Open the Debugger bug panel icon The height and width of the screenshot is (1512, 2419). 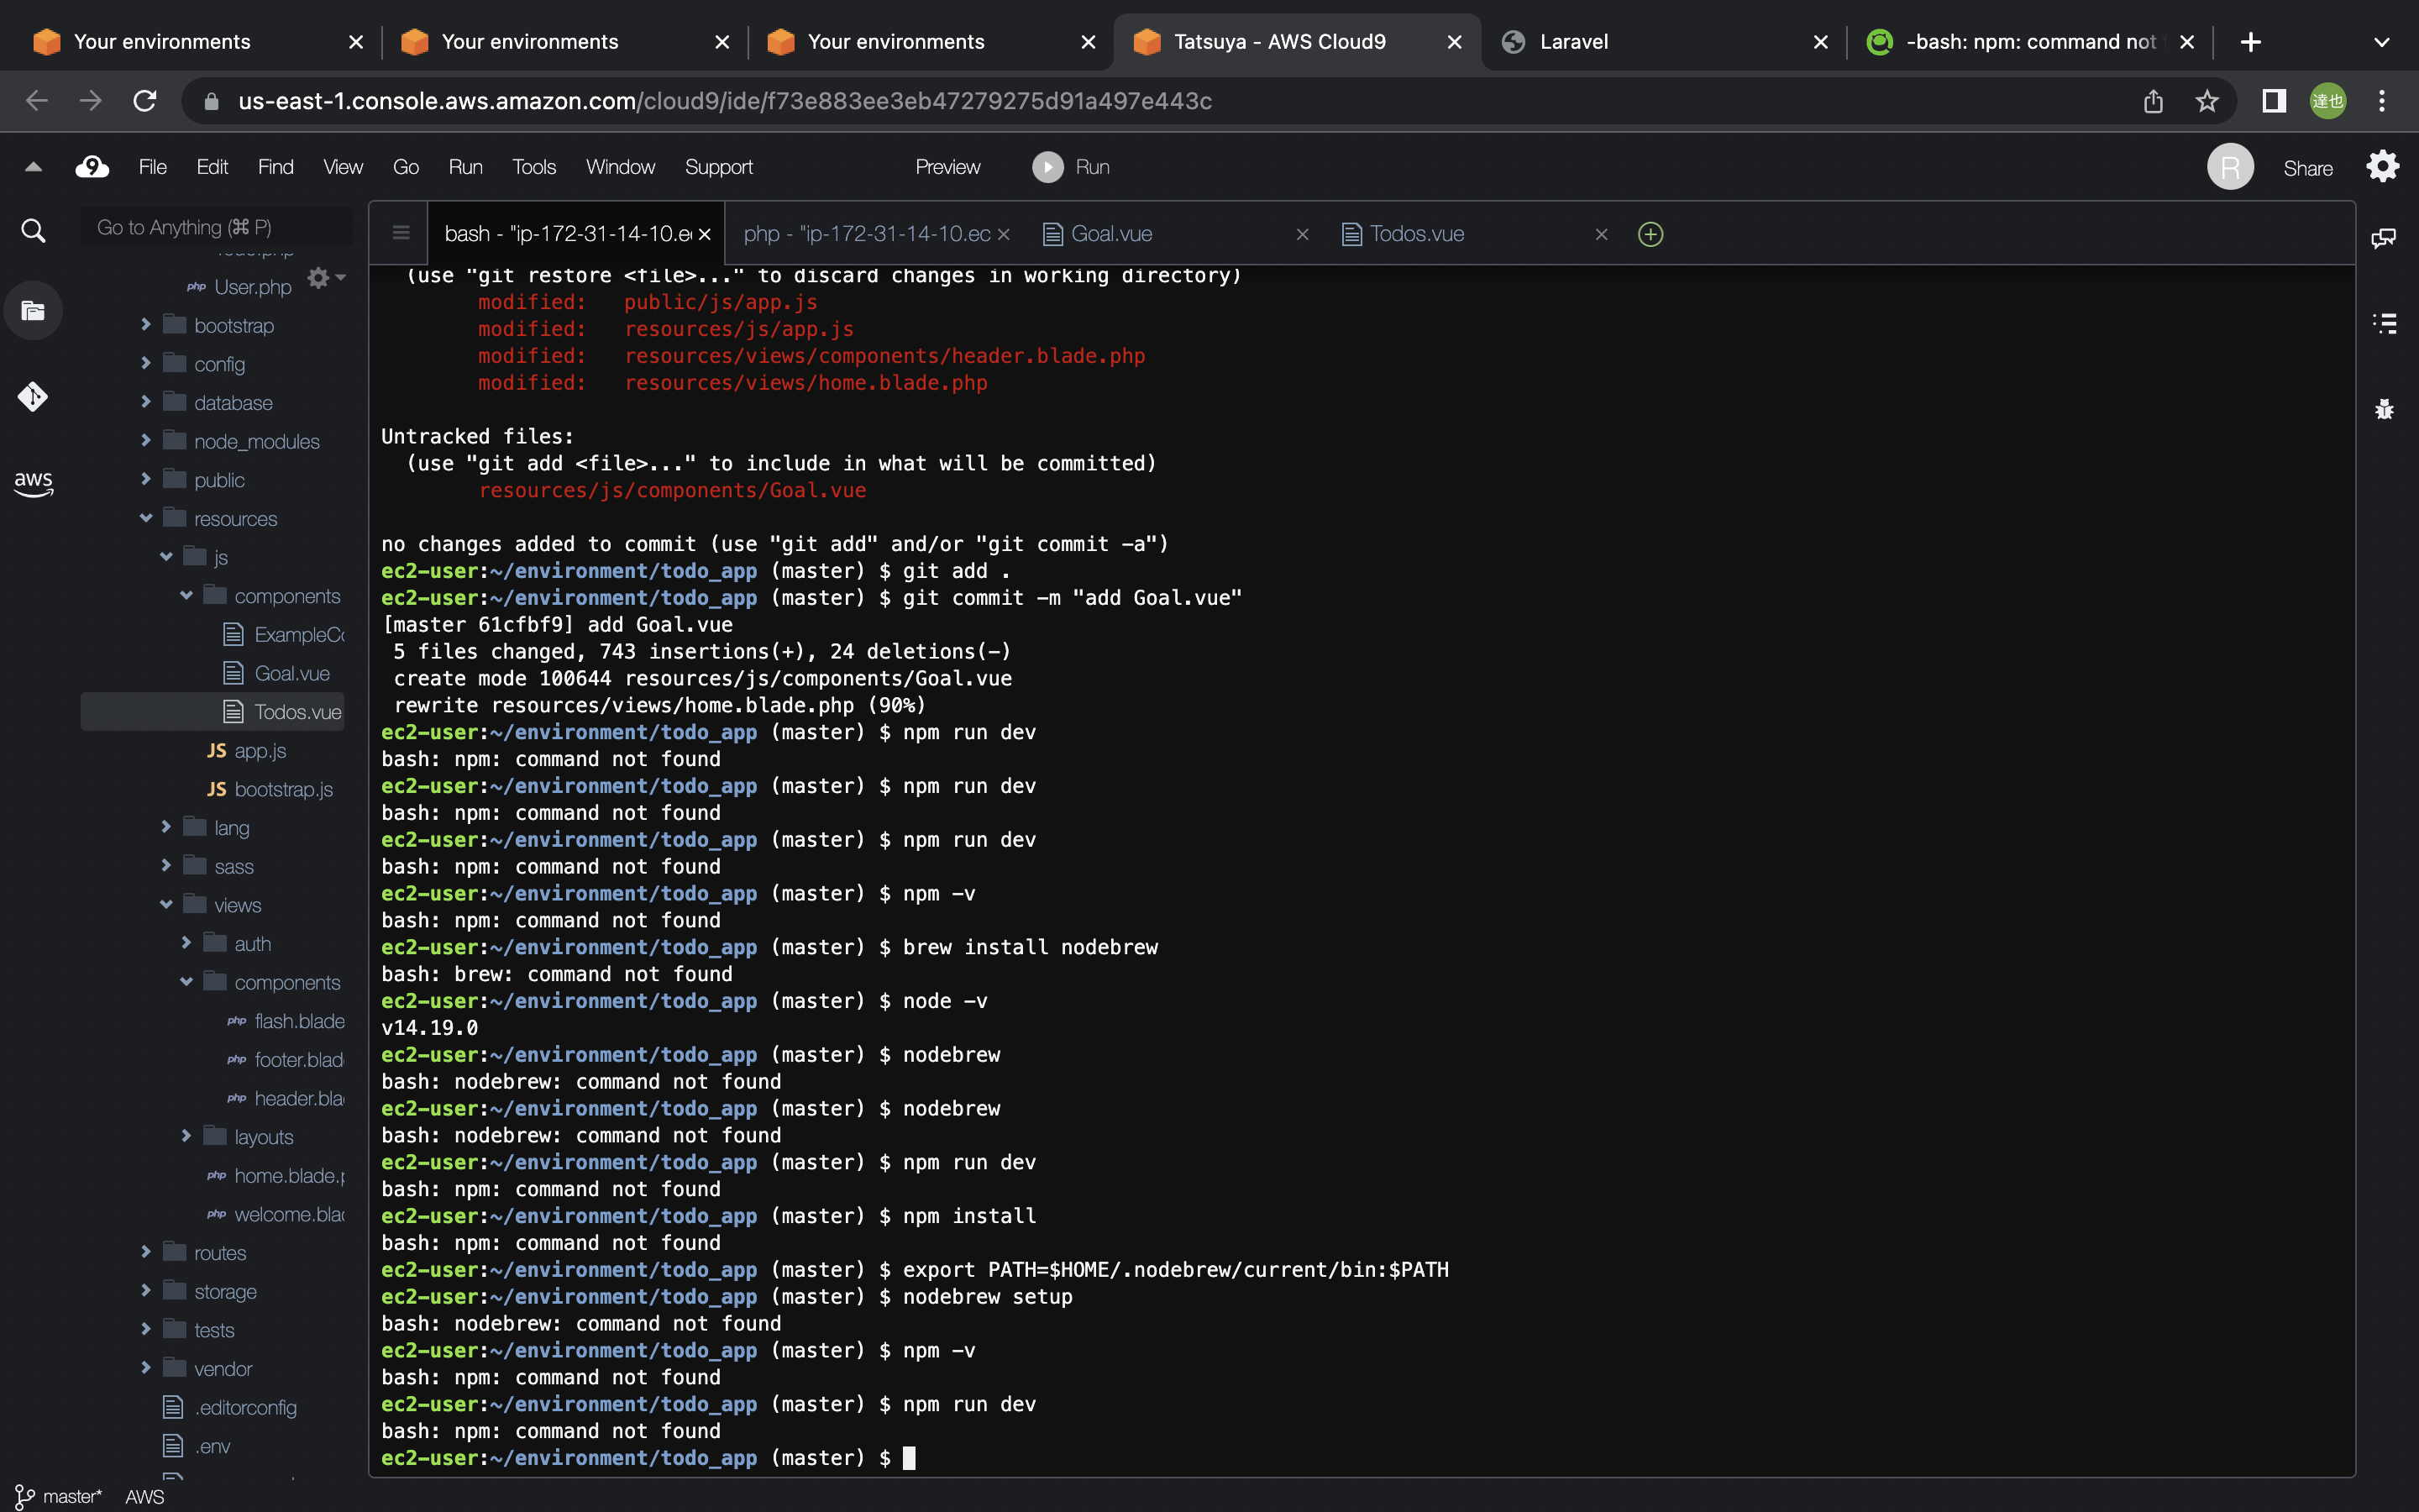(2383, 409)
